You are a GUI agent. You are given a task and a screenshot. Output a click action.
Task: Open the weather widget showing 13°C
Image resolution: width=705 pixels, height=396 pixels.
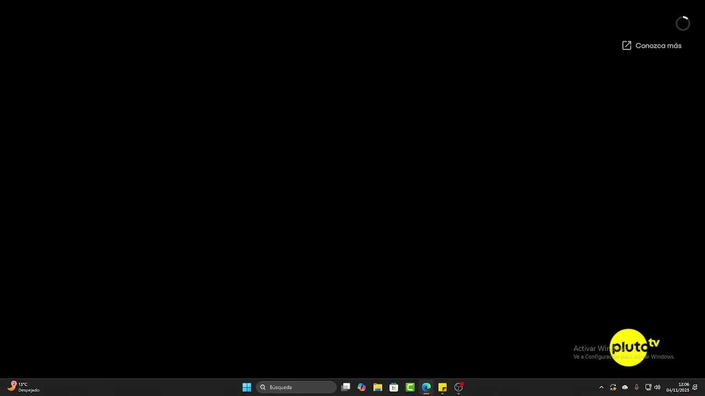coord(23,387)
